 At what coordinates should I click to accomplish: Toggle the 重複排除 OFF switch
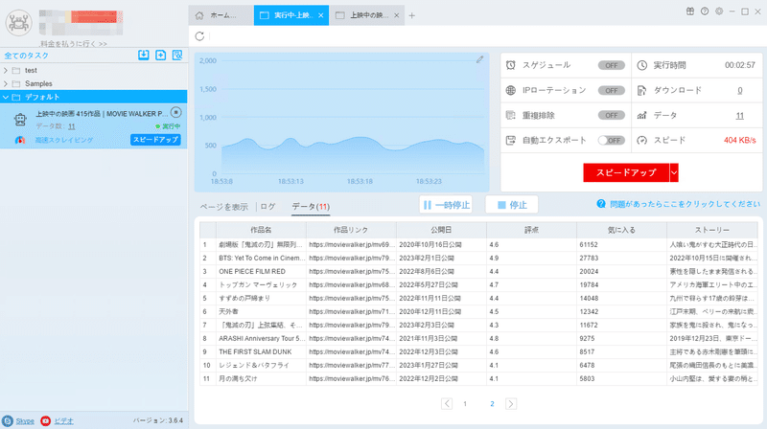click(611, 115)
